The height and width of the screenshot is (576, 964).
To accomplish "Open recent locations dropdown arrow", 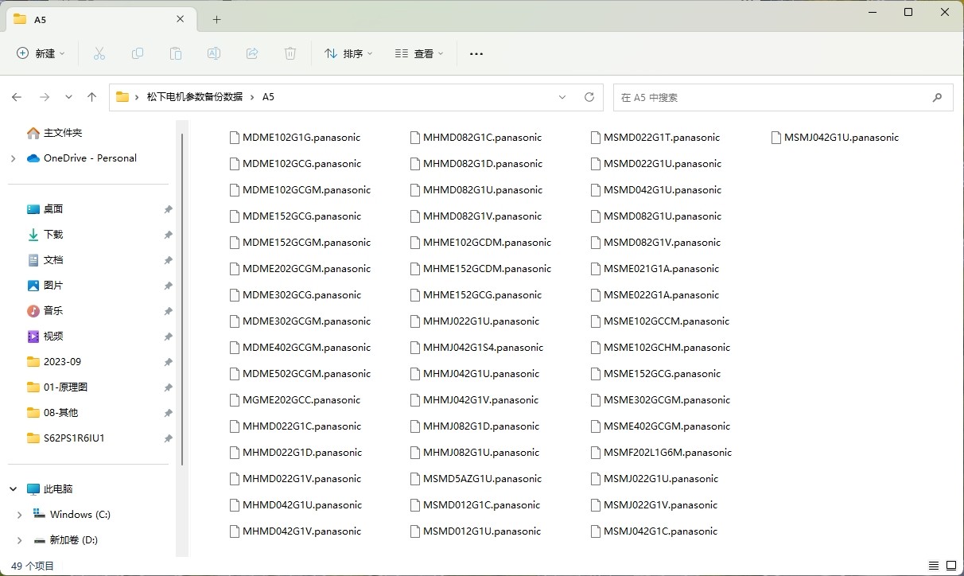I will 68,97.
